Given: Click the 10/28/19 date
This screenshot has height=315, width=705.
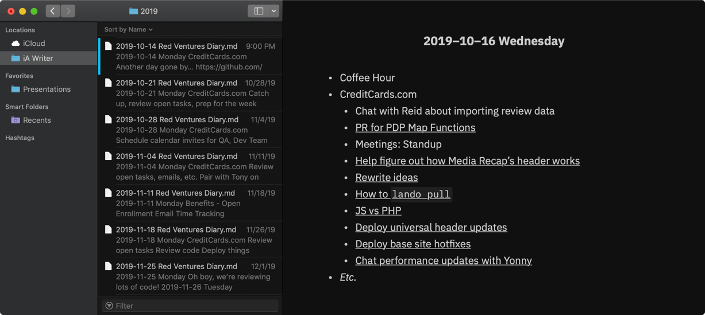Looking at the screenshot, I should (x=260, y=83).
